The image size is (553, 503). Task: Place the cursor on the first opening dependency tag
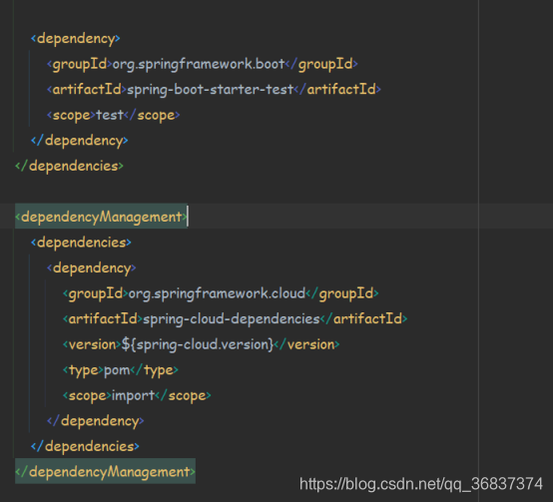(x=76, y=39)
